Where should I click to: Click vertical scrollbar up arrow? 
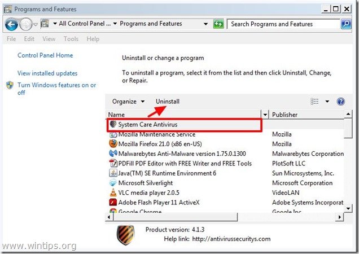pyautogui.click(x=348, y=114)
